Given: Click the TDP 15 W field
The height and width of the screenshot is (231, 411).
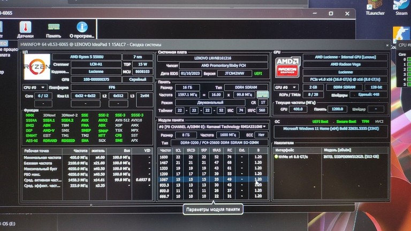Looking at the screenshot, I should 142,64.
